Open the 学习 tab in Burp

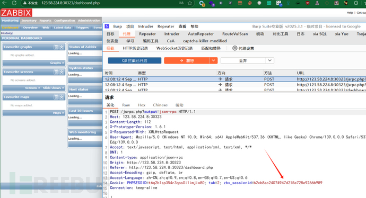(x=130, y=41)
